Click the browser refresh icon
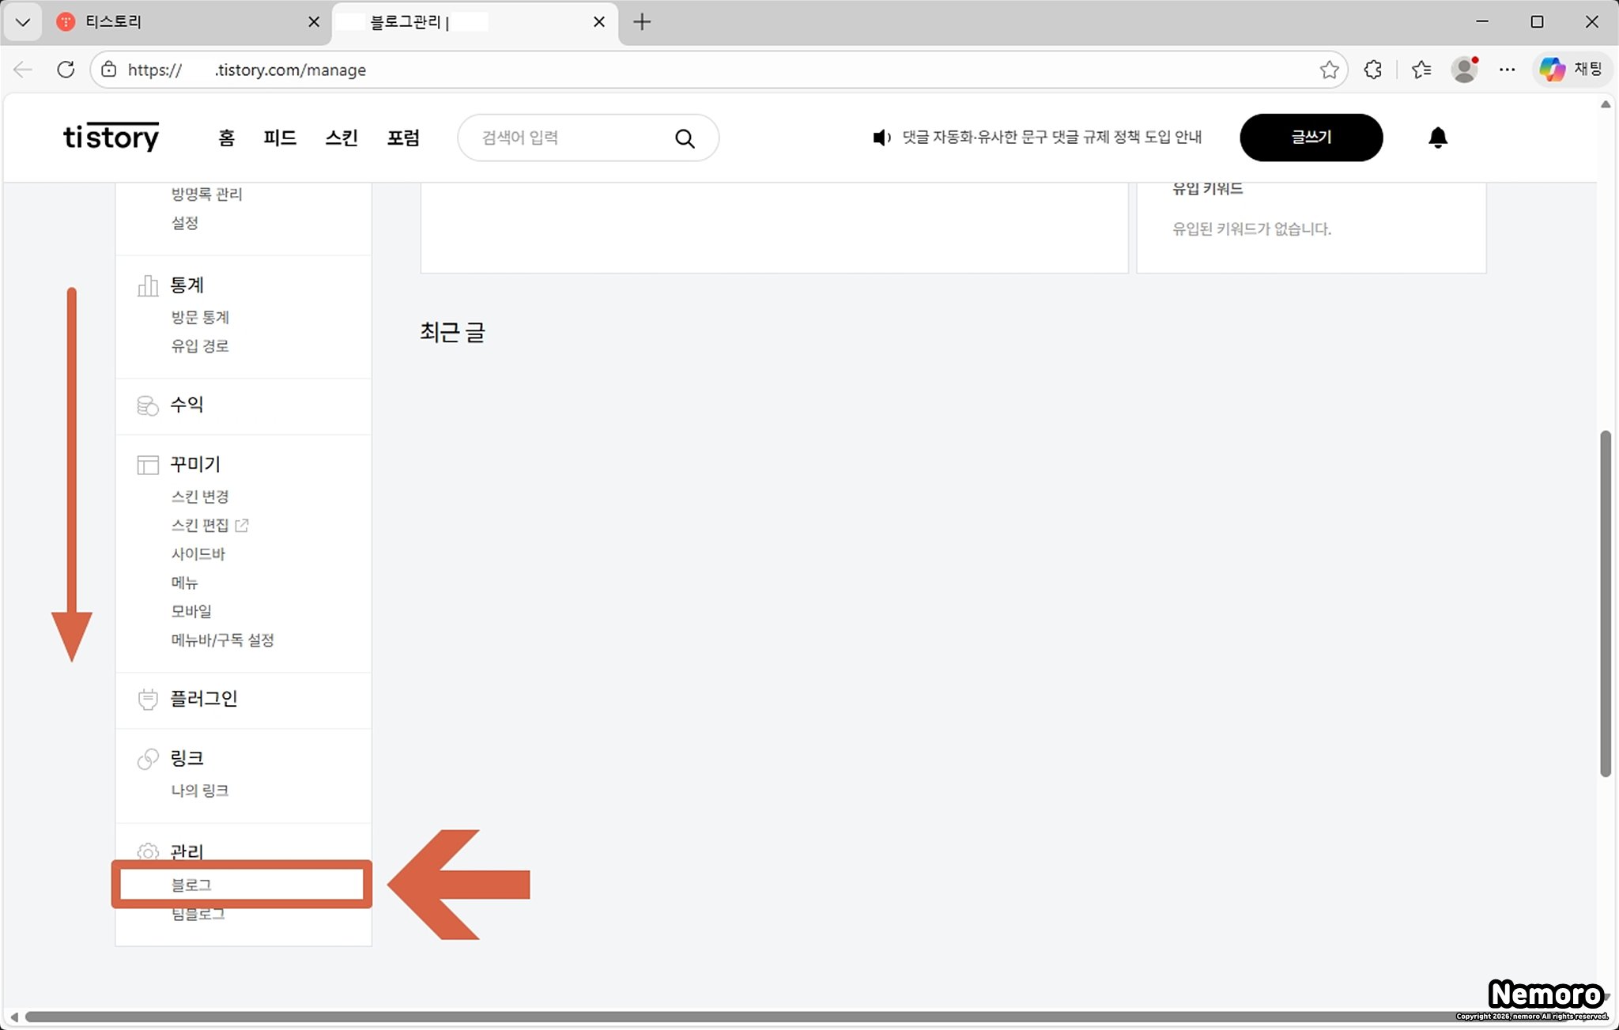The image size is (1619, 1030). tap(66, 70)
